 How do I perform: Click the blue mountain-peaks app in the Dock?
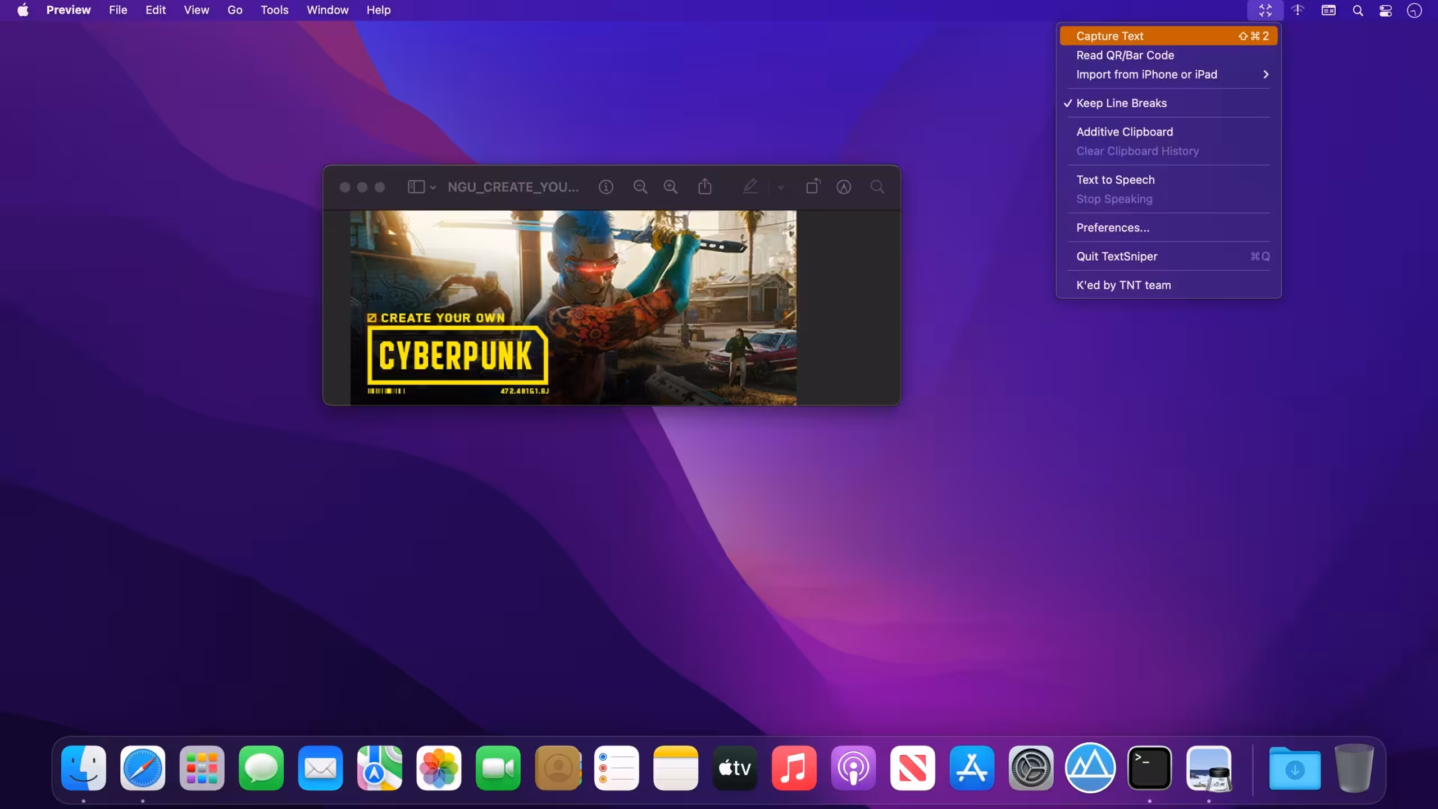1090,768
